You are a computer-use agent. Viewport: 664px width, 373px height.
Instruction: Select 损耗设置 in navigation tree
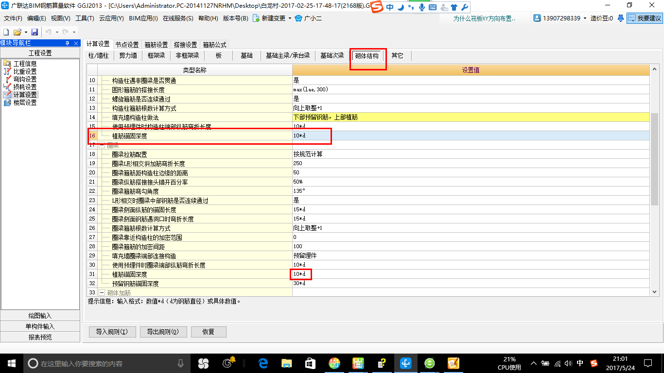[25, 87]
